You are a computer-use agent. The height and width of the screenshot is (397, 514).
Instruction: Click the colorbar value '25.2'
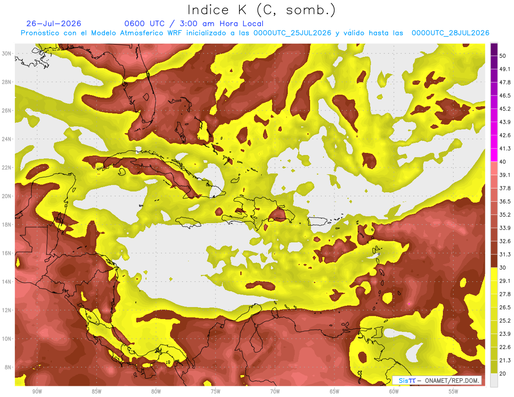505,321
